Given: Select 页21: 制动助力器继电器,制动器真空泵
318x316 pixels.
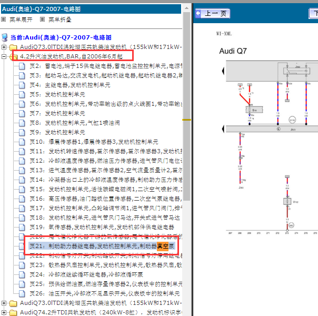Looking at the screenshot, I should click(102, 246).
